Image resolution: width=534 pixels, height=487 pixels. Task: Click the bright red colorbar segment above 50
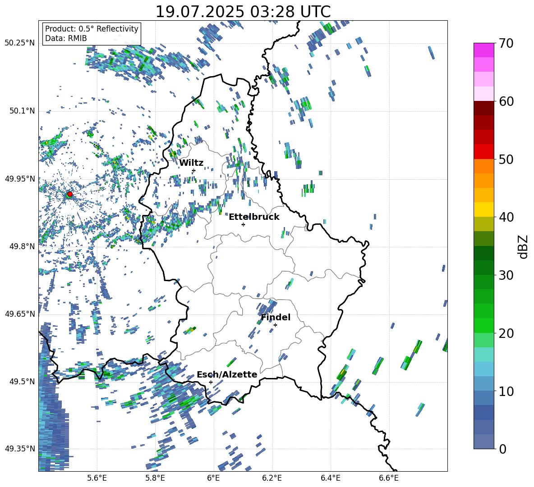point(483,152)
